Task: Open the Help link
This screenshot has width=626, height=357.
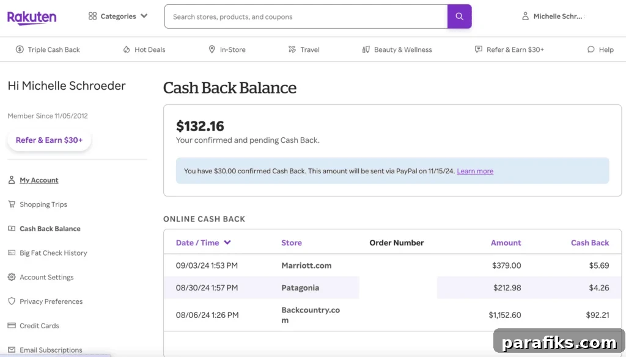Action: coord(606,49)
